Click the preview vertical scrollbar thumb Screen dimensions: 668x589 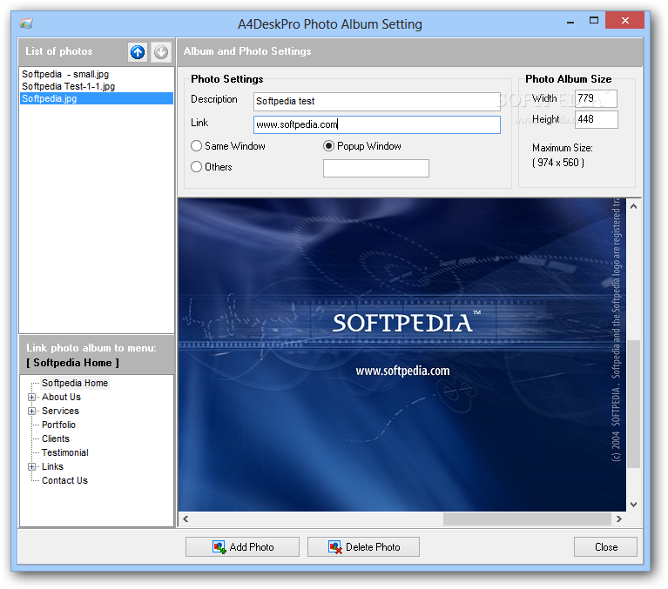[633, 404]
